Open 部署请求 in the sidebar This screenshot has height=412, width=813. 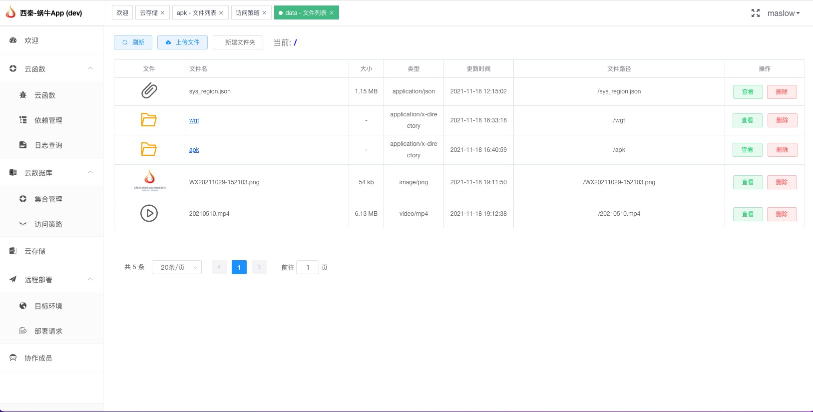pyautogui.click(x=52, y=331)
